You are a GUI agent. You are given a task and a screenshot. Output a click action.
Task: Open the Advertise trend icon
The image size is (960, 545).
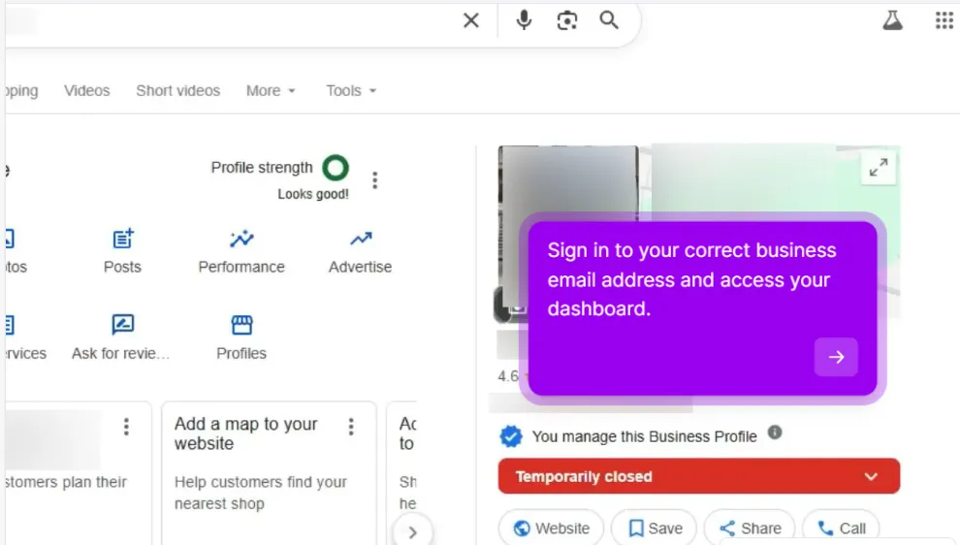coord(361,239)
